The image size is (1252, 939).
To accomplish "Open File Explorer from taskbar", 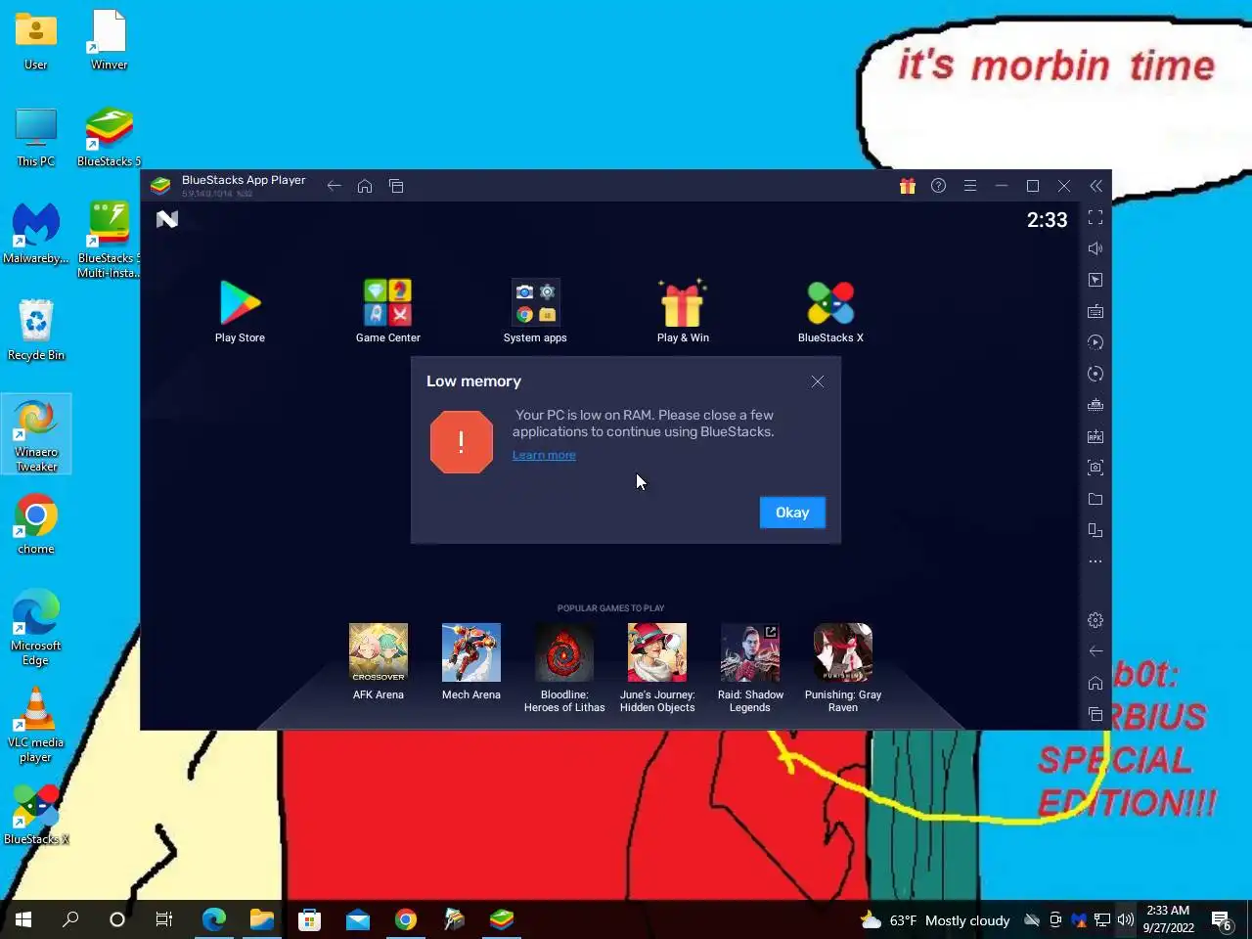I will tap(261, 919).
